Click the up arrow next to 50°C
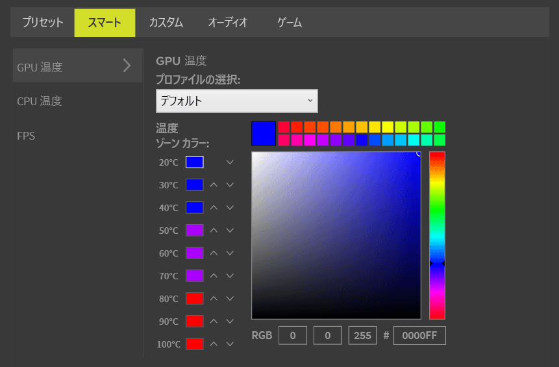The image size is (559, 367). pos(214,231)
